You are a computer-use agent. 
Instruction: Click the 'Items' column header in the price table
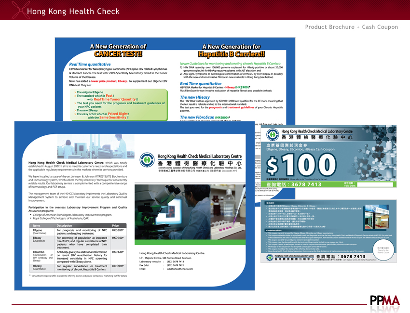click(x=37, y=225)
